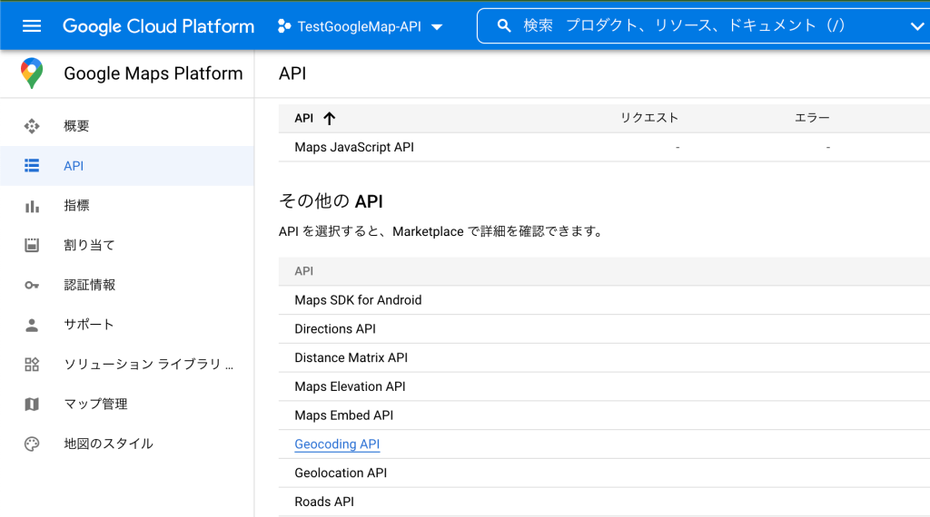Screen dimensions: 930x517
Task: Click the Google Cloud Platform logo
Action: (x=158, y=26)
